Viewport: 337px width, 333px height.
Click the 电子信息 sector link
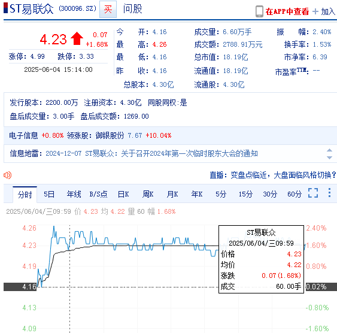tap(23, 135)
